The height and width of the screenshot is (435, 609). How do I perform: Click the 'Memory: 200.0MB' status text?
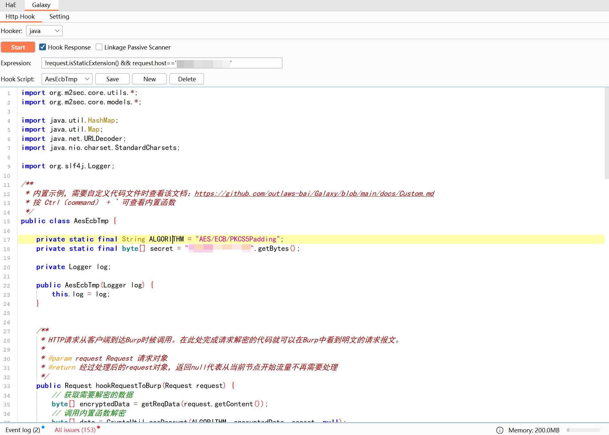534,430
